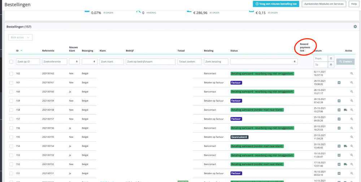Open invoice document for order 154
Screen dimensions: 361x182
click(339, 146)
